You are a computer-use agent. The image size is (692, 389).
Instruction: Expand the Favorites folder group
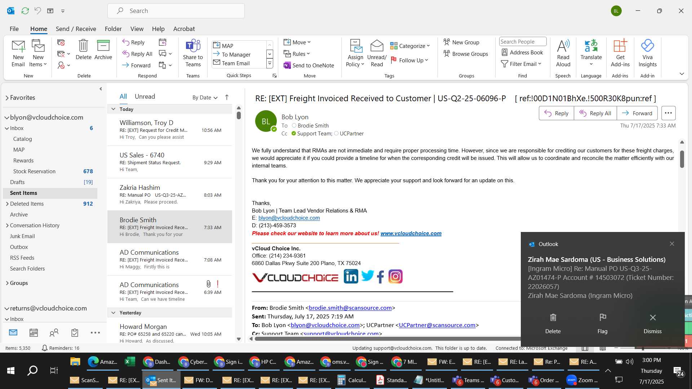point(7,98)
